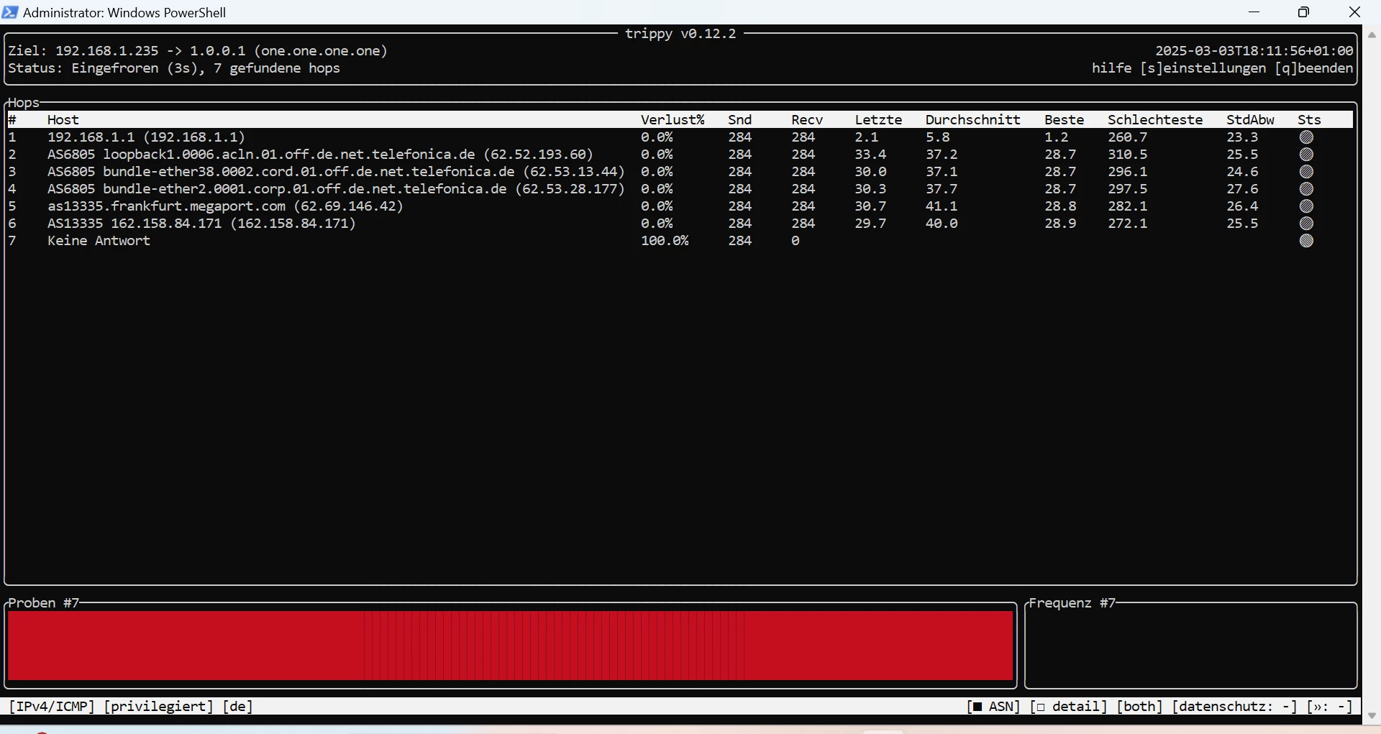Viewport: 1381px width, 734px height.
Task: Click the average value 41.1 for megaport hop
Action: tap(942, 206)
